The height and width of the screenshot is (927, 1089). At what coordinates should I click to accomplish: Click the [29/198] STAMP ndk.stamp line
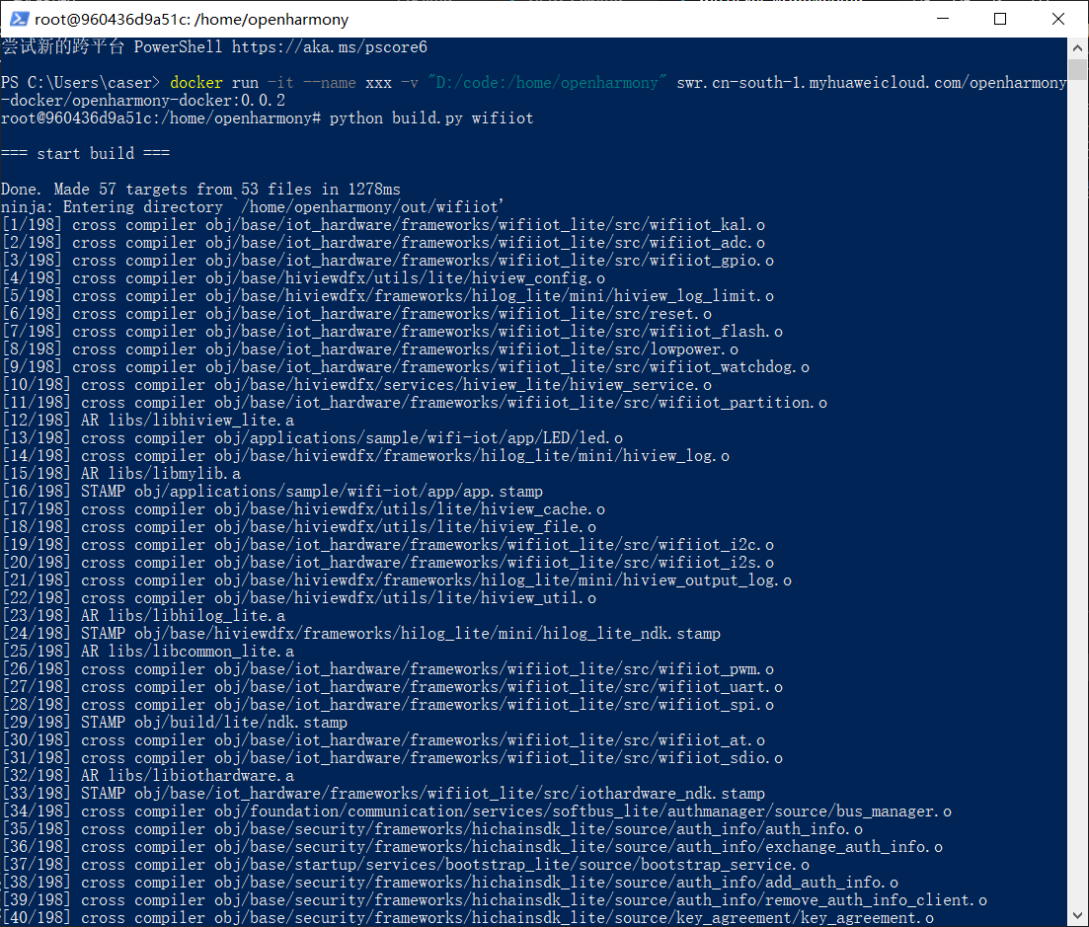click(x=175, y=723)
